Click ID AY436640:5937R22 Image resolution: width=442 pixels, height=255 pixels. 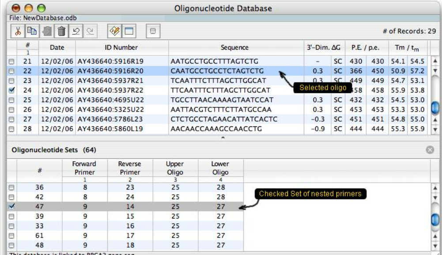[x=110, y=90]
